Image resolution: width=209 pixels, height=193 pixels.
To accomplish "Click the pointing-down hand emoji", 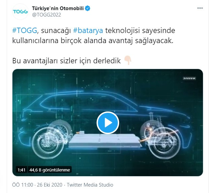I will pyautogui.click(x=128, y=61).
